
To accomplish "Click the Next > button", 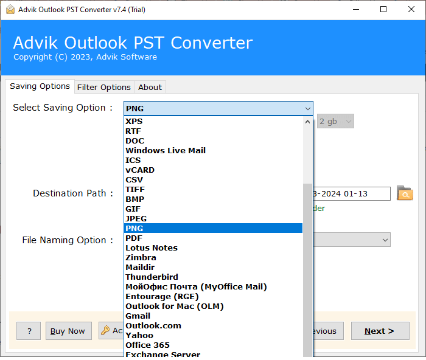I will tap(380, 331).
